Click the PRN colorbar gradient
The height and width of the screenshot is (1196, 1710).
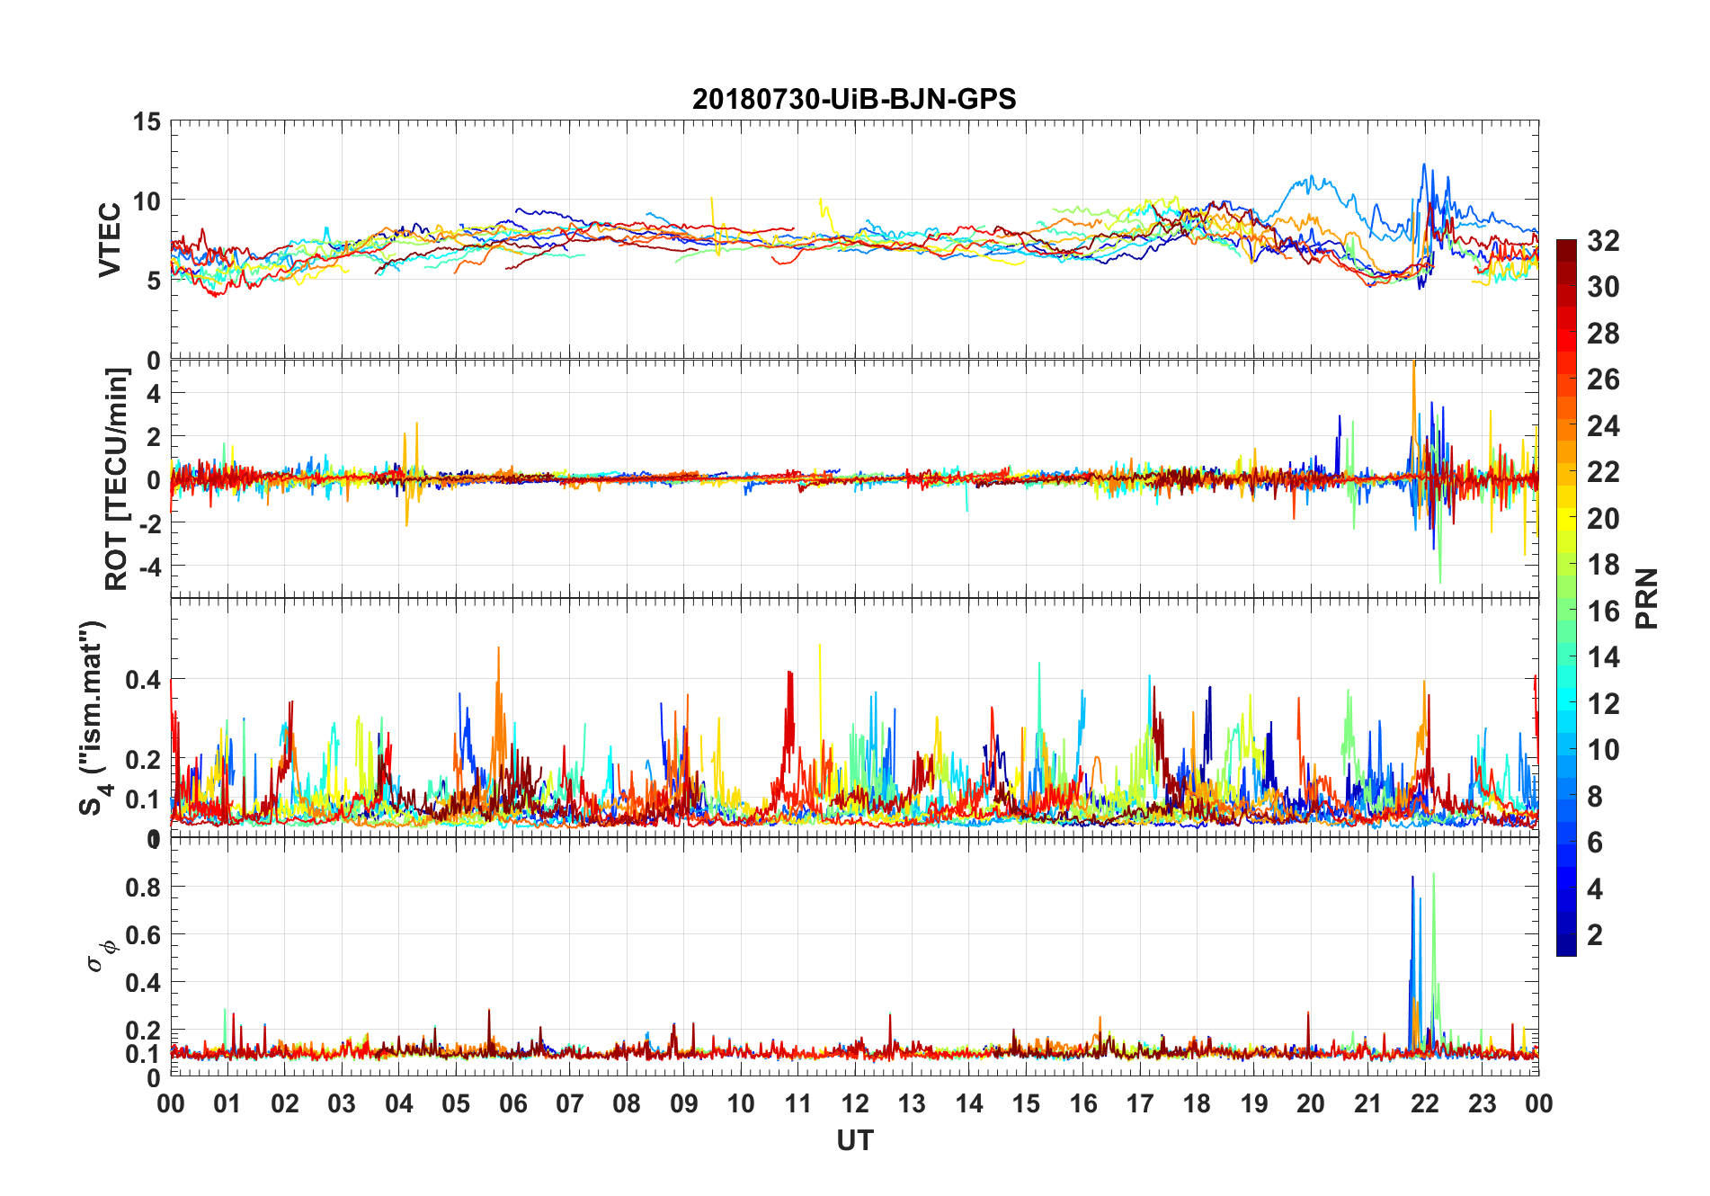click(1566, 597)
